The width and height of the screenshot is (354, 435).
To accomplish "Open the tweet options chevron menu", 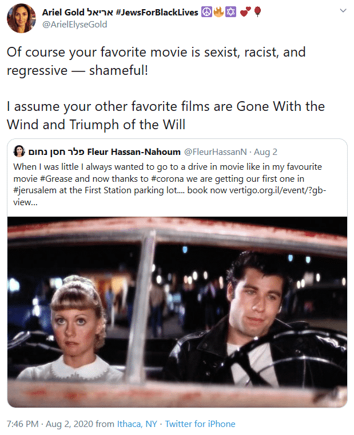I will 343,10.
